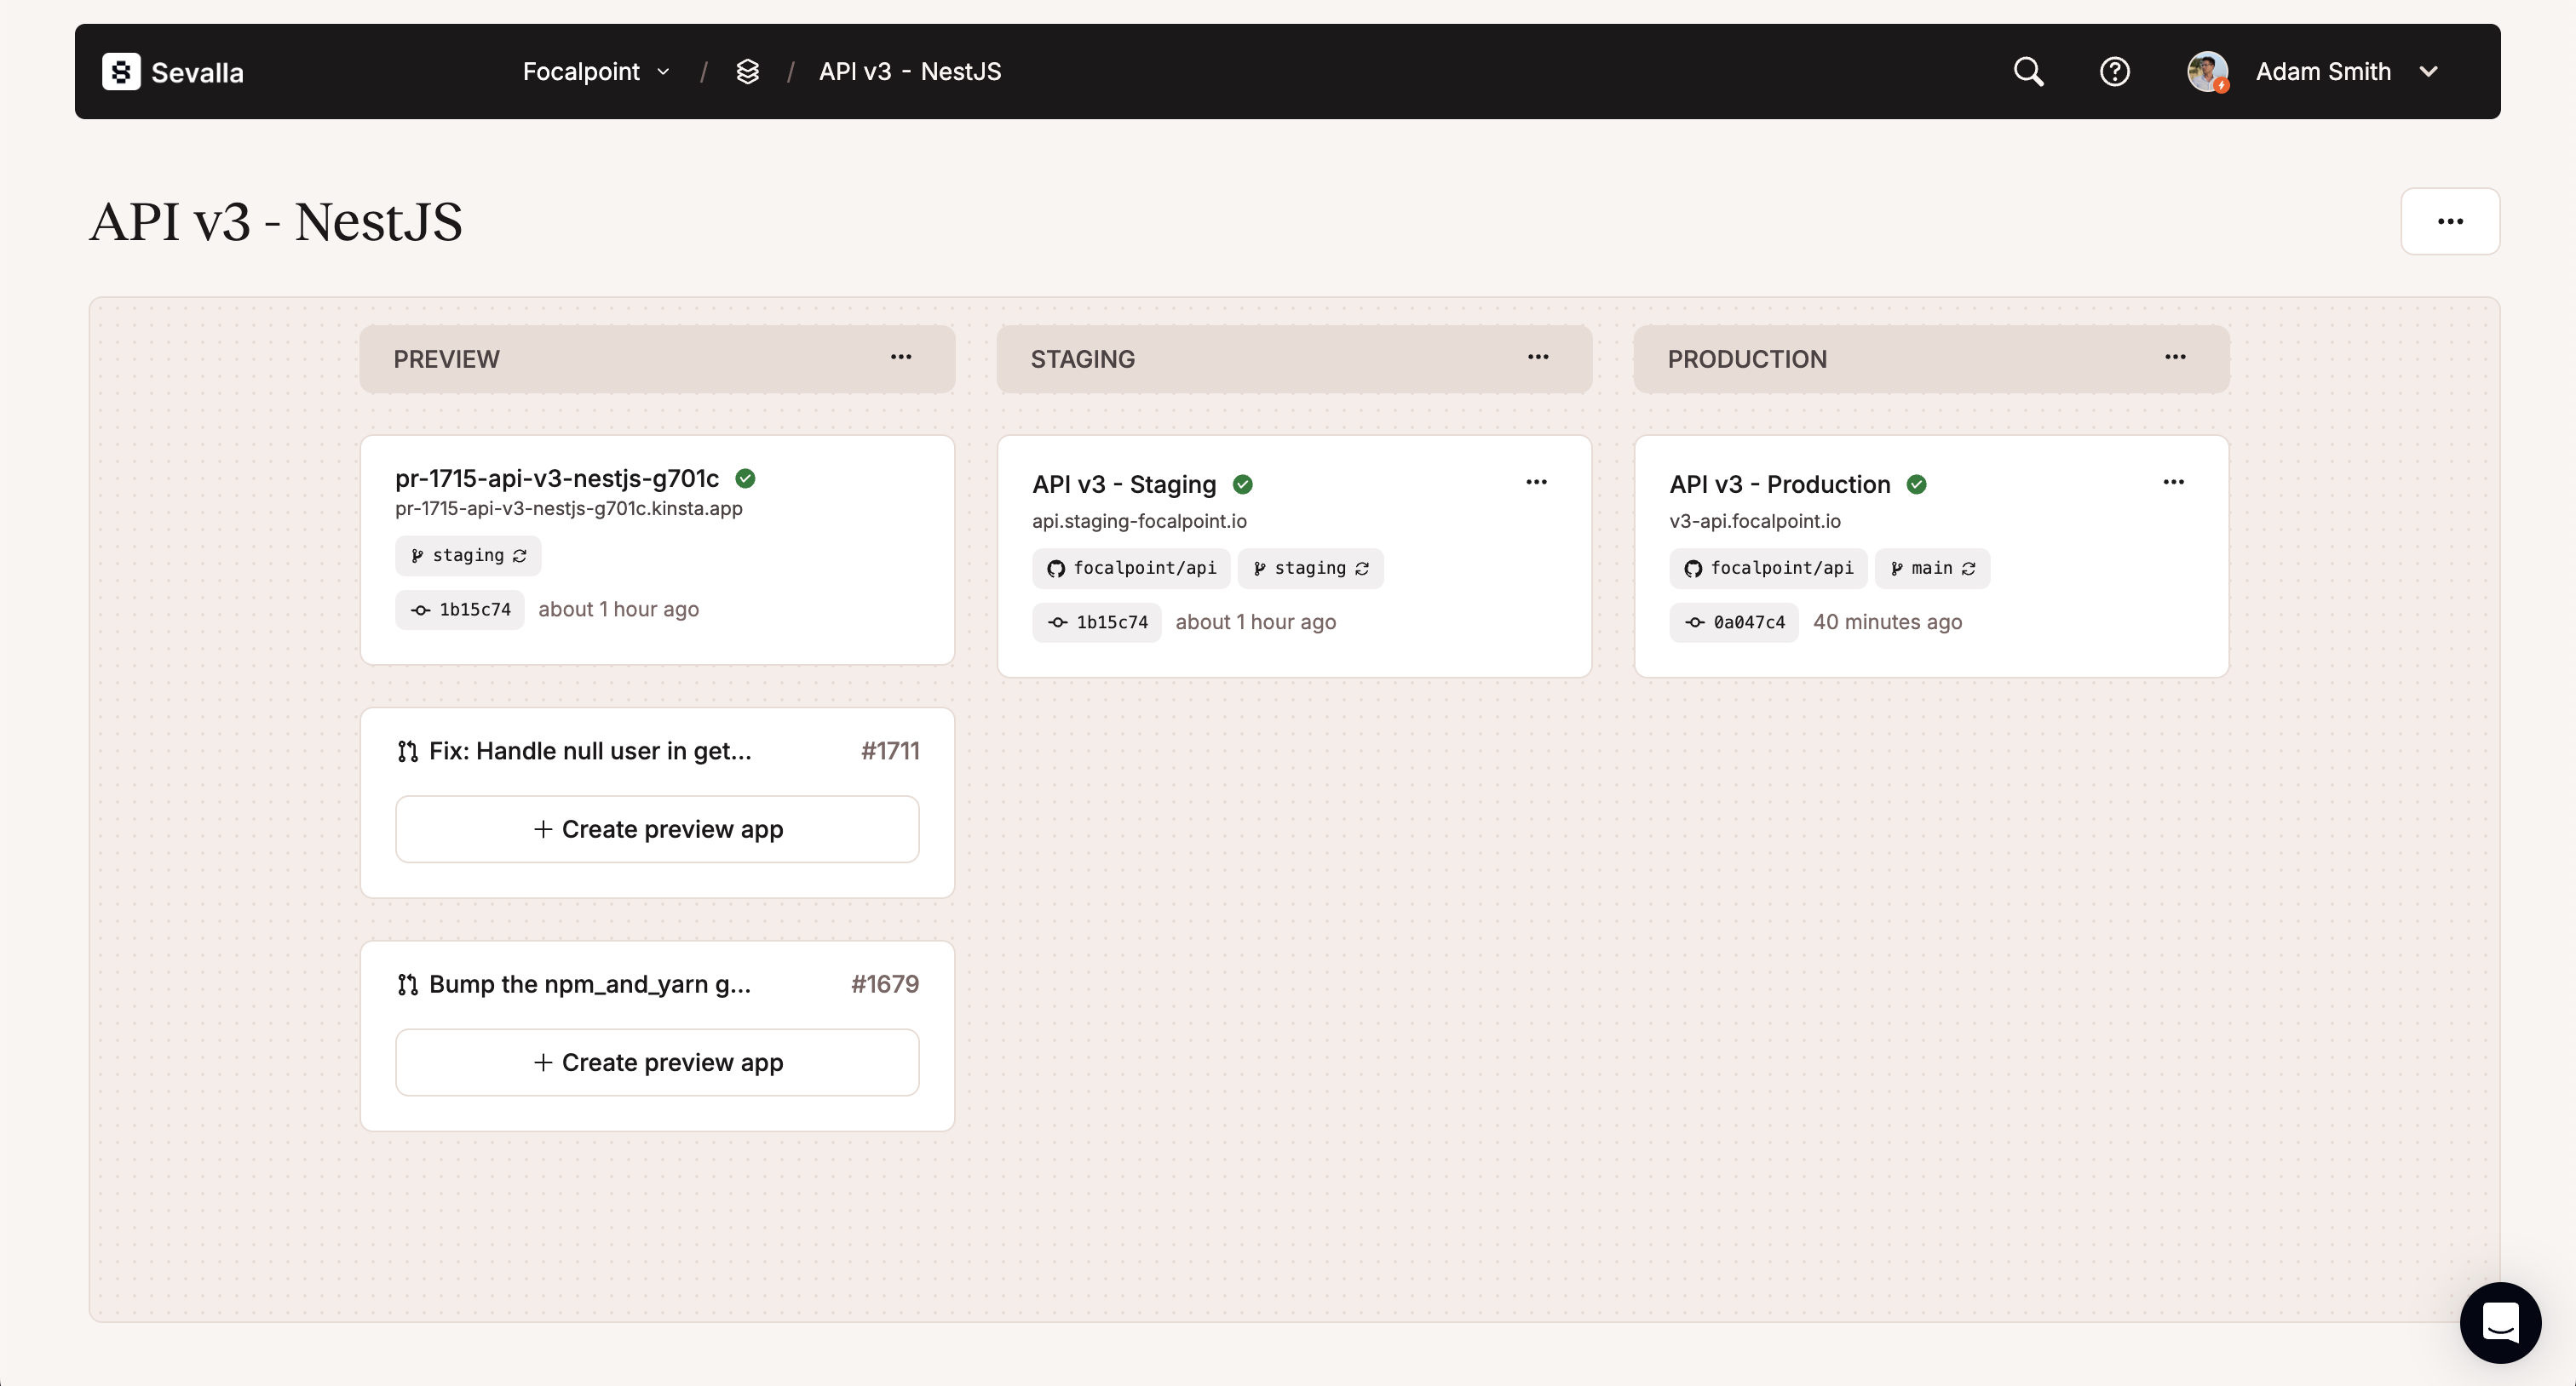Create preview app for PR #1711
The width and height of the screenshot is (2576, 1386).
coord(657,828)
